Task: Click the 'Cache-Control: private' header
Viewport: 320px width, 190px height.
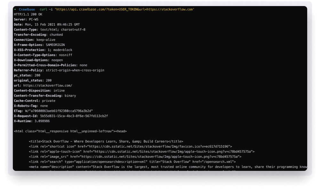Action: (35, 101)
